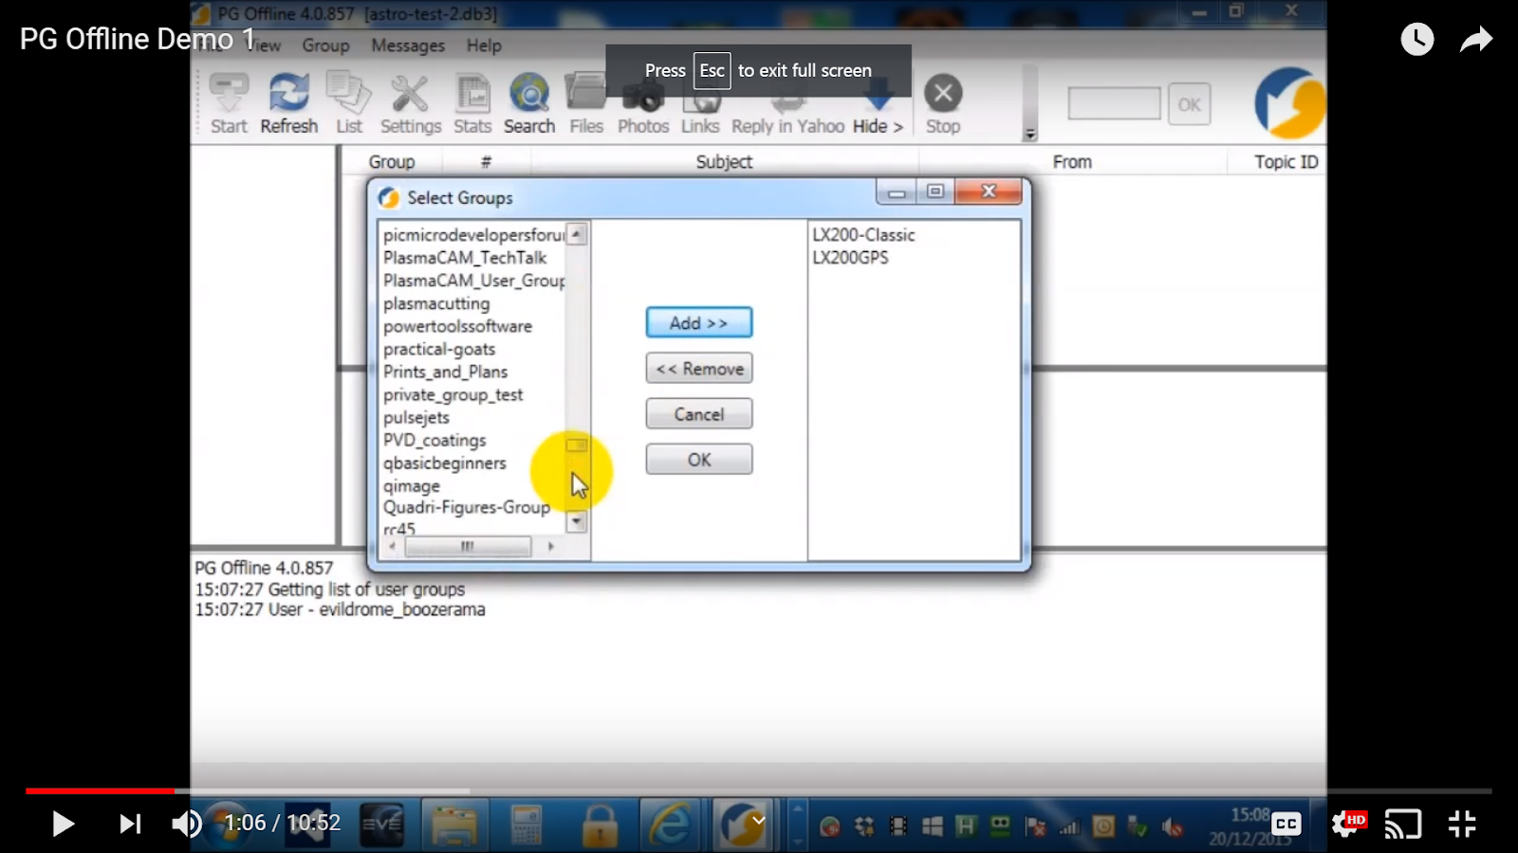Select PlasmaCAM_TechTalk in group list
The width and height of the screenshot is (1518, 853).
point(465,258)
